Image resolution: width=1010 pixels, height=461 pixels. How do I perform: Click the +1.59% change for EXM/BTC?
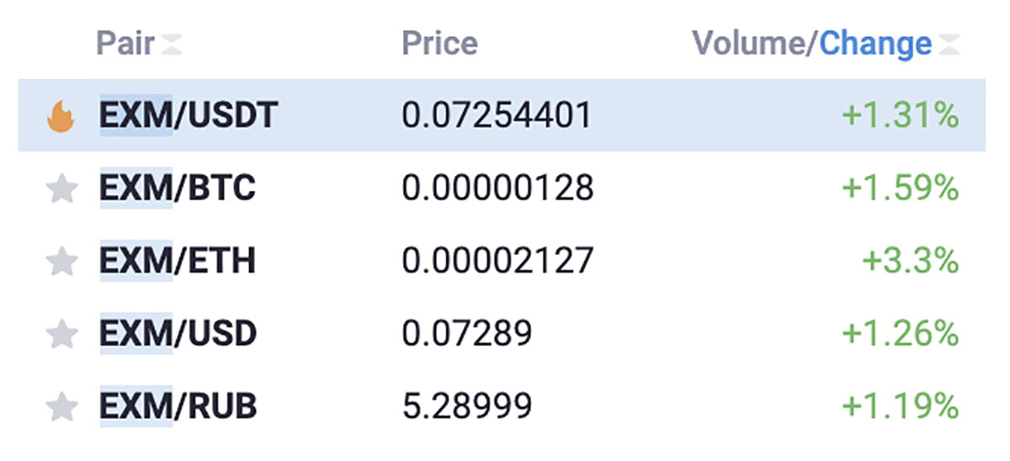901,189
